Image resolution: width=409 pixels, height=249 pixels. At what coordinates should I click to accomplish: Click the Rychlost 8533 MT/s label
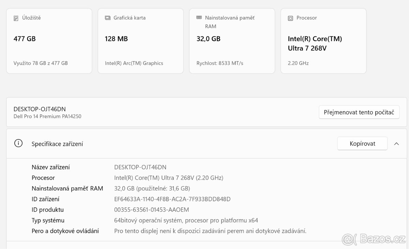(x=219, y=63)
